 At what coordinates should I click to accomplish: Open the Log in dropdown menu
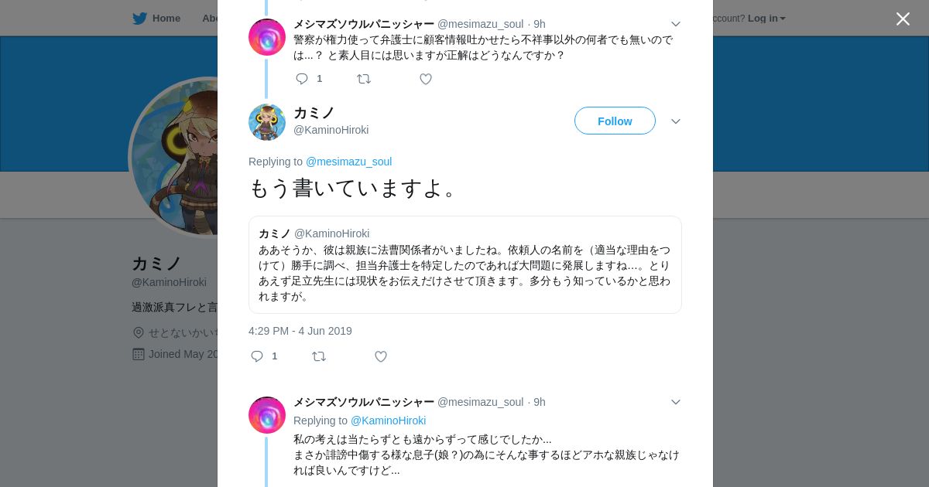[766, 19]
